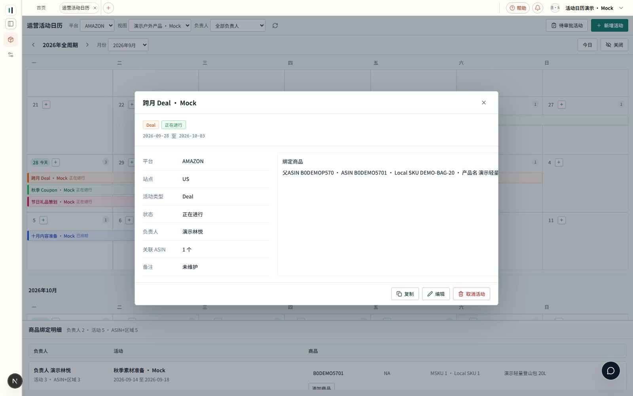
Task: Click the 正在进行 status tag in dialog
Action: [x=174, y=125]
